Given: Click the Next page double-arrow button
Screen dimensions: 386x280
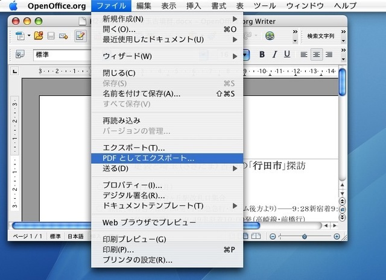Looking at the screenshot, I should [343, 217].
